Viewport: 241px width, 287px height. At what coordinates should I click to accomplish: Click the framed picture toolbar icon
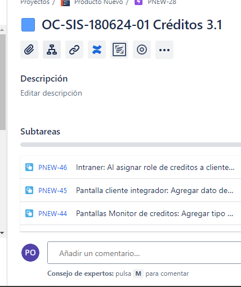point(119,50)
